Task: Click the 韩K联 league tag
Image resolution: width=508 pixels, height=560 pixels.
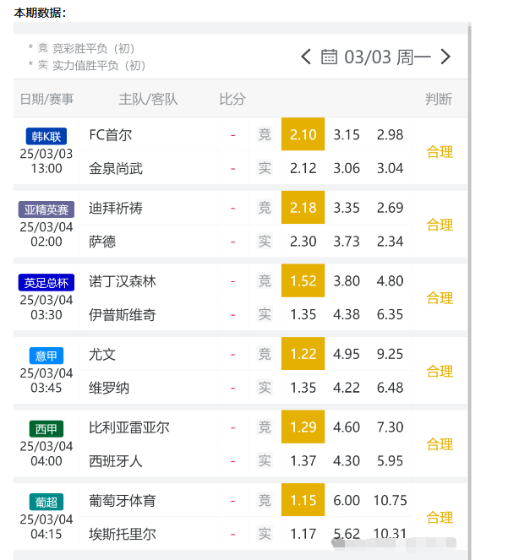Action: click(46, 136)
